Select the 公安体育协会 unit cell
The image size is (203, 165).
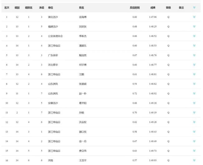click(55, 36)
